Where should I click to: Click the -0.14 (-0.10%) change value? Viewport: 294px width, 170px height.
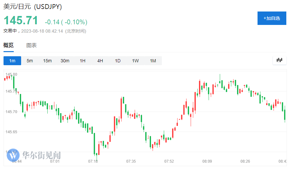tap(66, 22)
